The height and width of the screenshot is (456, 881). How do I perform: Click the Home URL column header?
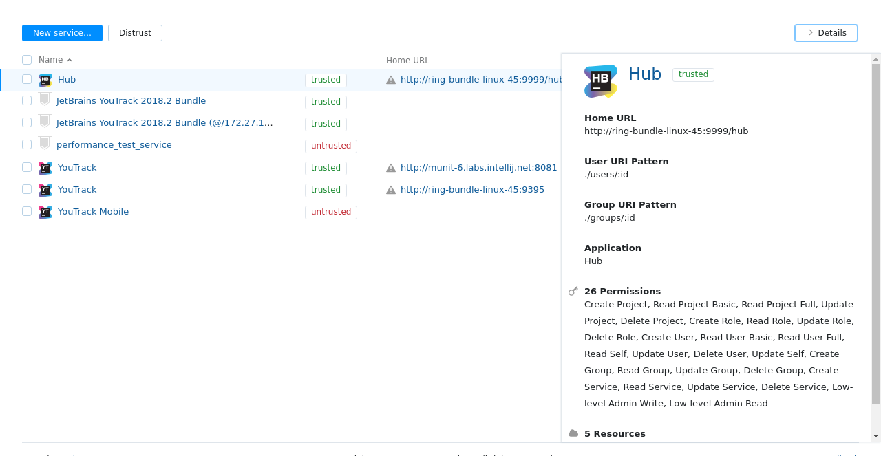[407, 61]
